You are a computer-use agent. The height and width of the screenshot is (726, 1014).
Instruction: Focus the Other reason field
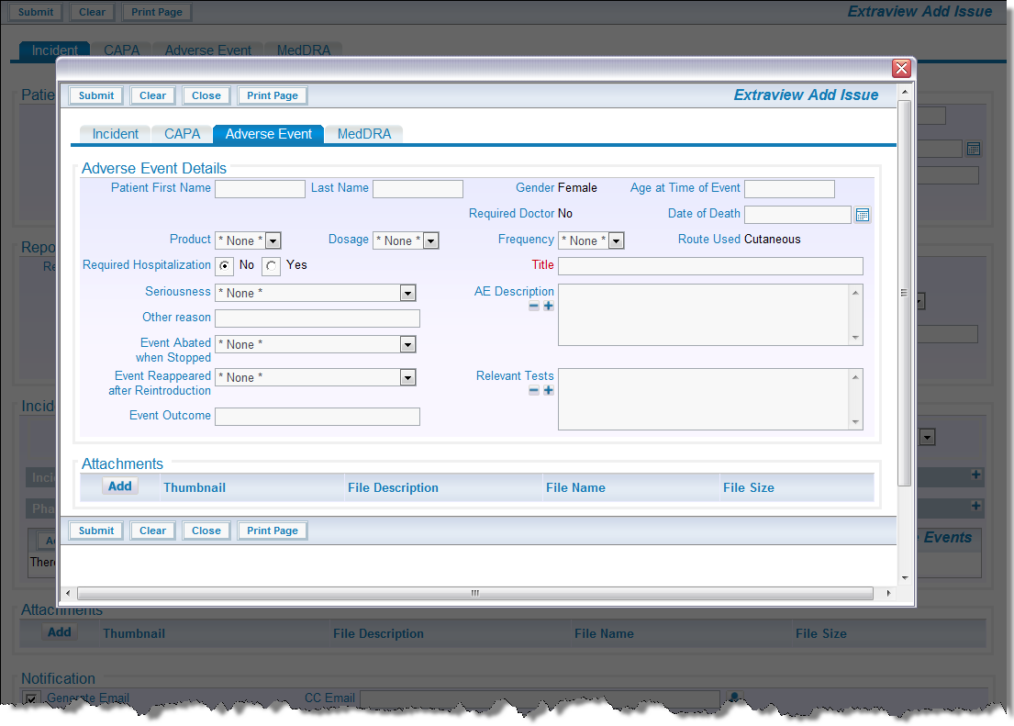click(318, 318)
